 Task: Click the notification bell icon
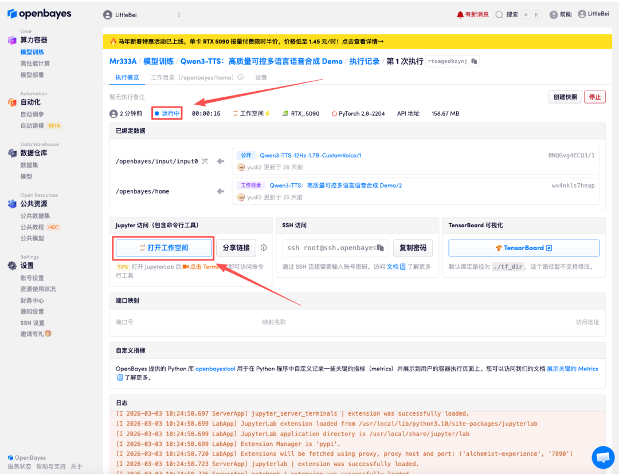point(460,14)
